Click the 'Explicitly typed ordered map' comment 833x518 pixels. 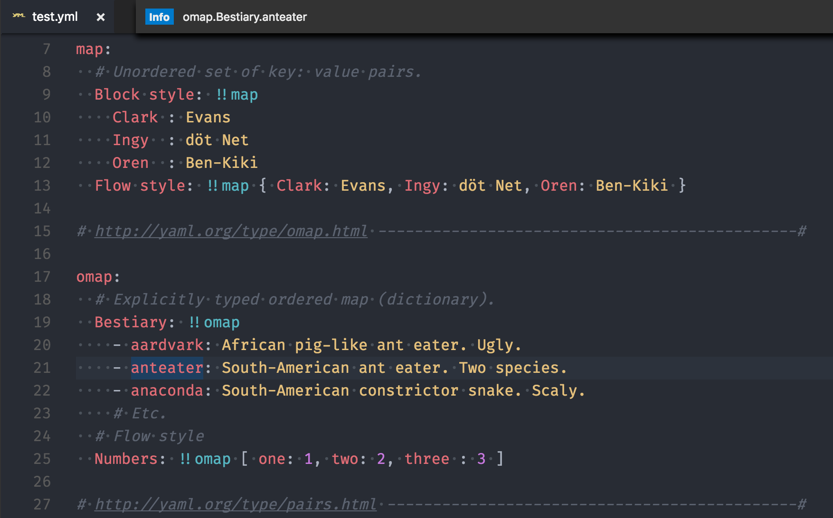click(x=294, y=299)
